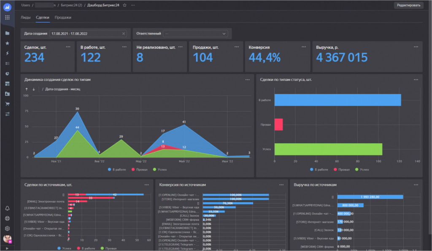Add dashboard to favorites star
The height and width of the screenshot is (251, 432).
pyautogui.click(x=124, y=5)
